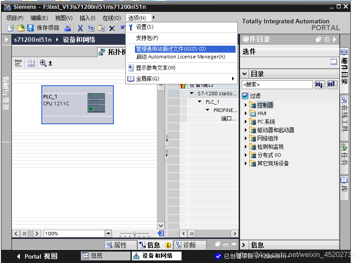The width and height of the screenshot is (360, 263).
Task: Expand the 控制器 catalog folder
Action: [x=246, y=105]
